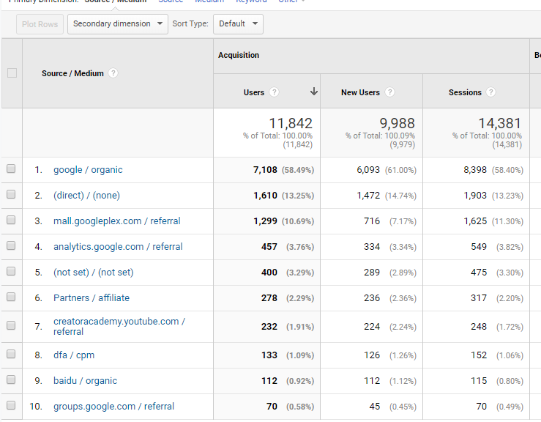
Task: Open (direct) / (none) source link
Action: click(x=86, y=196)
